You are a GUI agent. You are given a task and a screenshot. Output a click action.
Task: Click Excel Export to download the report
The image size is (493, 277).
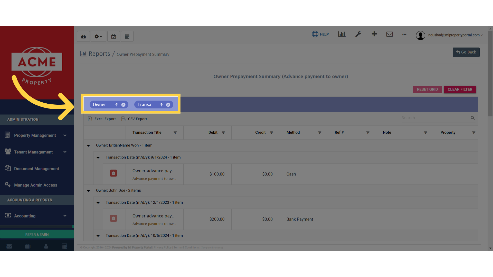pos(102,119)
